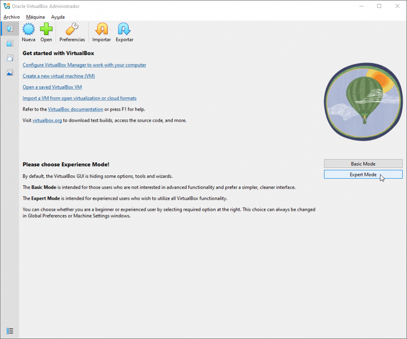
Task: Click the list icon at sidebar bottom
Action: tap(10, 331)
